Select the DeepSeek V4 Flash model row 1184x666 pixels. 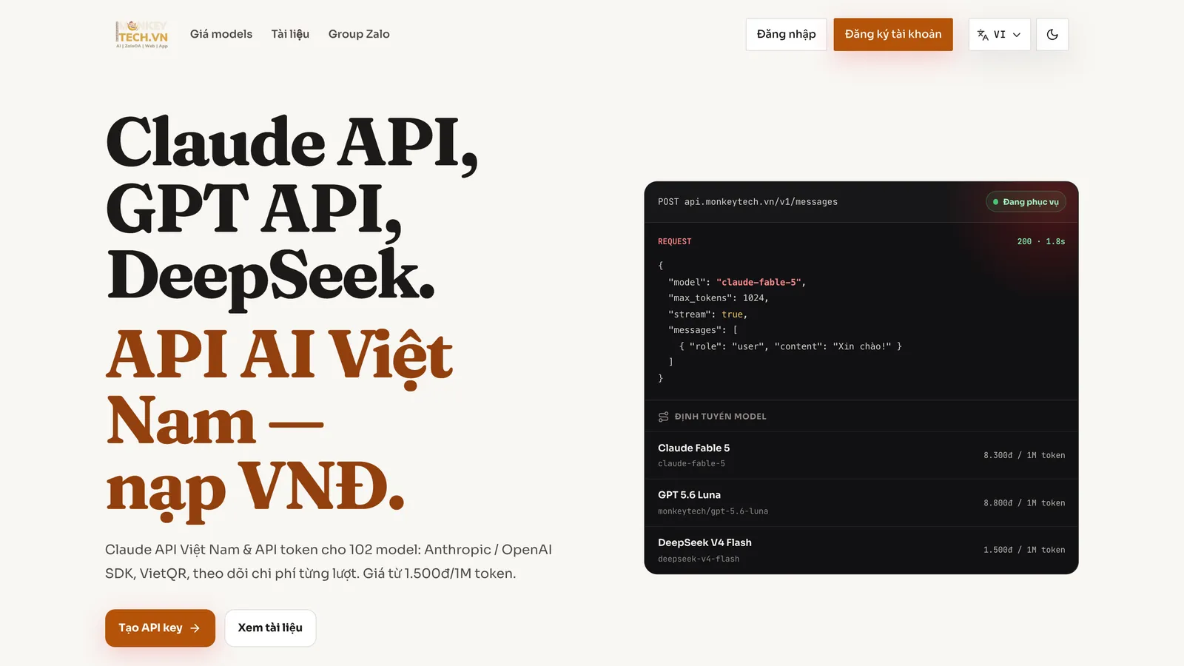pos(861,550)
